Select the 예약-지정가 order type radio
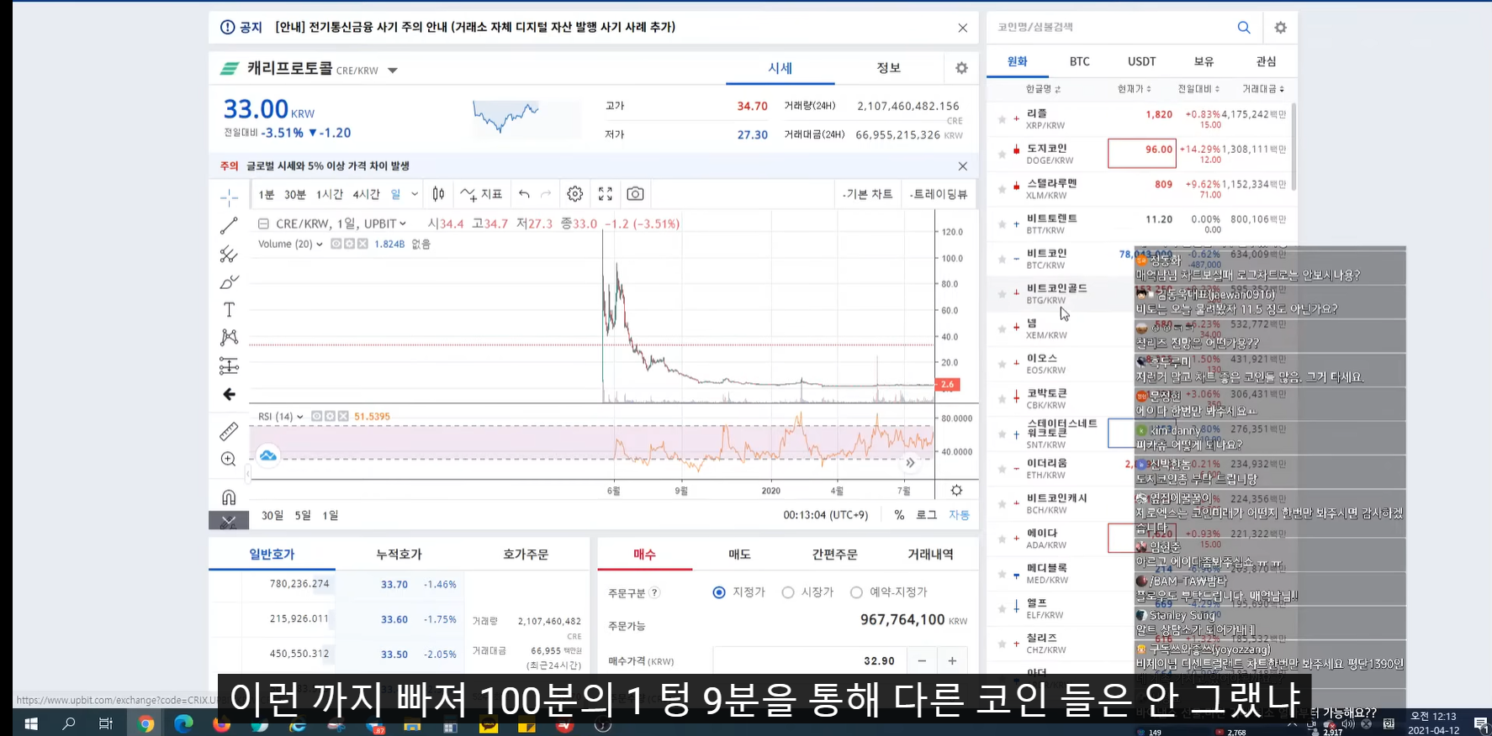The height and width of the screenshot is (736, 1492). pyautogui.click(x=856, y=592)
